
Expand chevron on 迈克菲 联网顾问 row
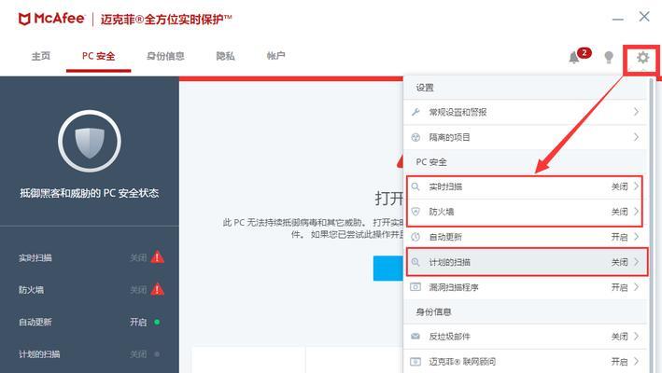point(636,361)
